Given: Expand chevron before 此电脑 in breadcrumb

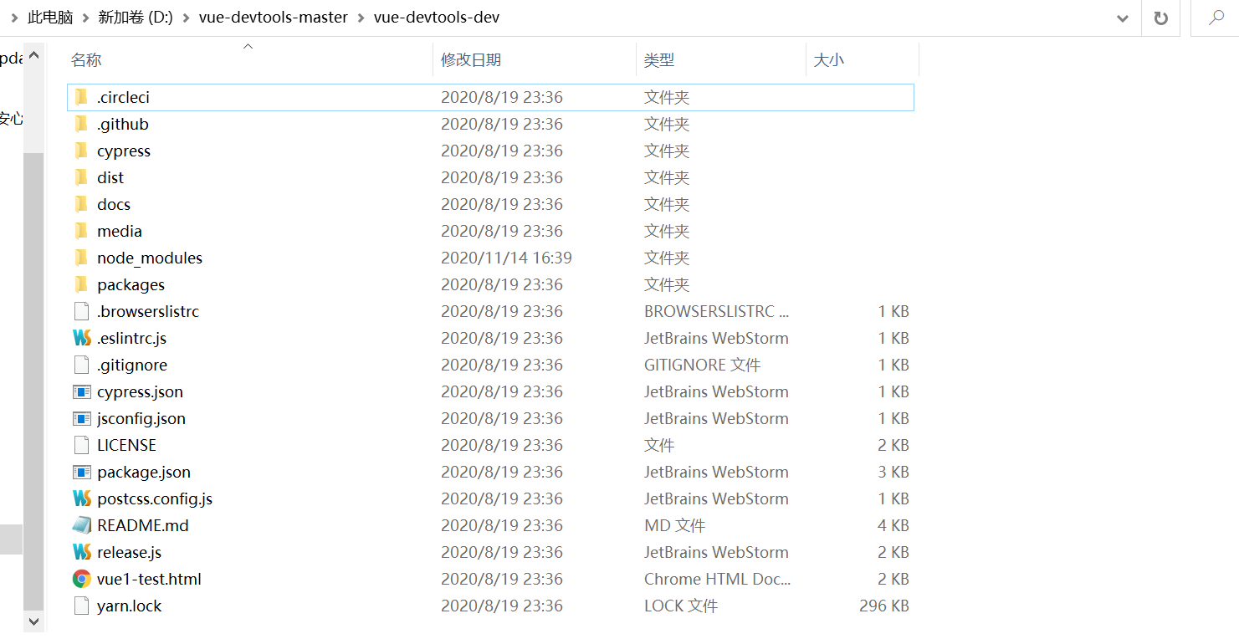Looking at the screenshot, I should click(x=14, y=18).
